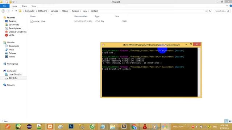Click the Up one level arrow
Viewport: 232px width, 130px height.
16,11
